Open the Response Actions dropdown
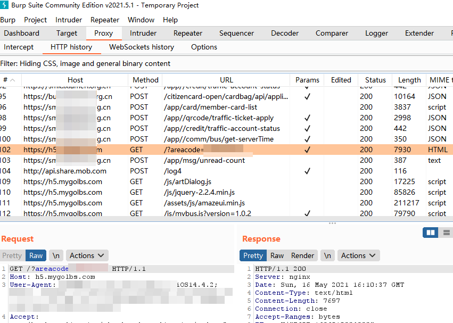 pyautogui.click(x=358, y=255)
